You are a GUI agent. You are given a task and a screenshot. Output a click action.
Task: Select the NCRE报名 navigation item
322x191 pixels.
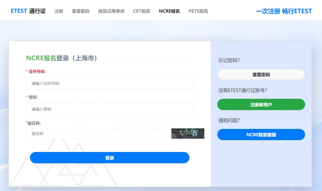pos(169,11)
